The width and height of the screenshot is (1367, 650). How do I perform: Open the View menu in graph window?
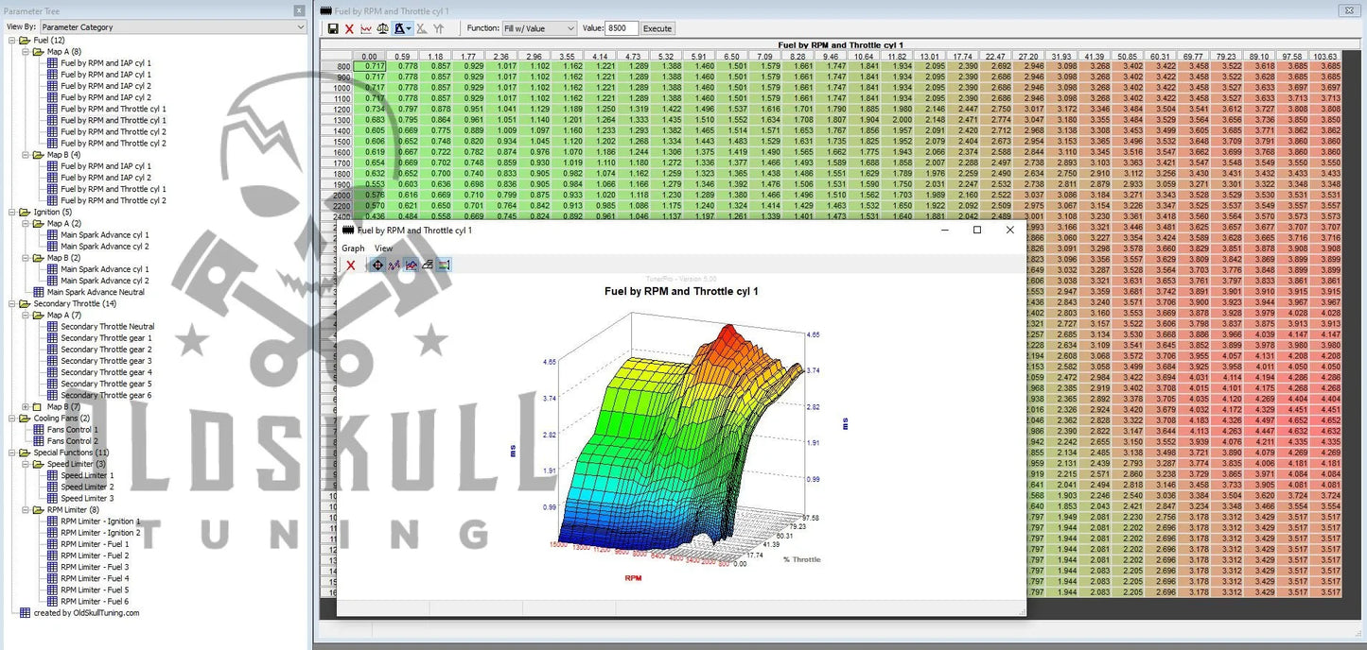click(x=383, y=248)
